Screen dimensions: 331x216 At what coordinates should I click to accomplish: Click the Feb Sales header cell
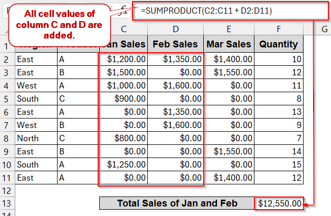click(176, 44)
